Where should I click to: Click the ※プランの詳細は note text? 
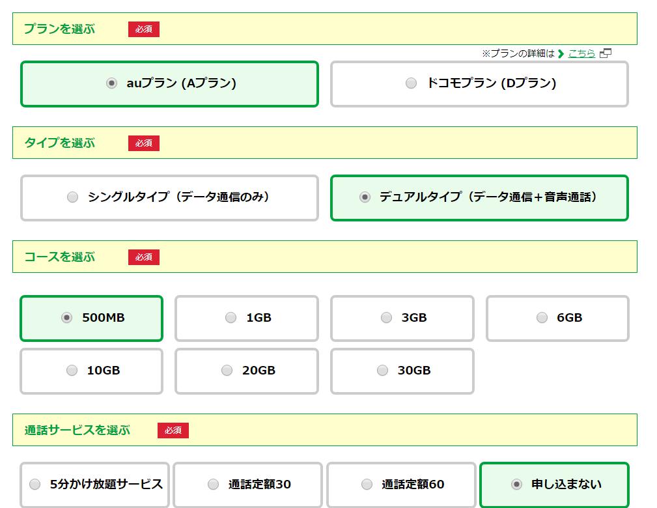pyautogui.click(x=518, y=53)
